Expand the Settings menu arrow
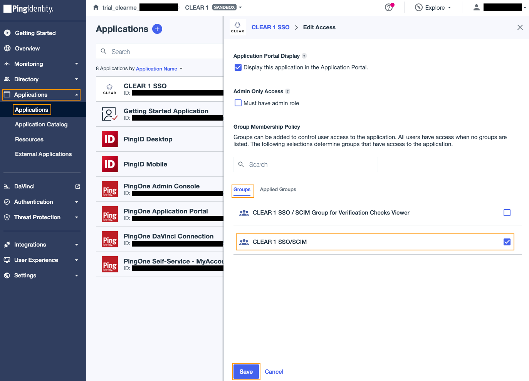The height and width of the screenshot is (381, 529). point(77,275)
